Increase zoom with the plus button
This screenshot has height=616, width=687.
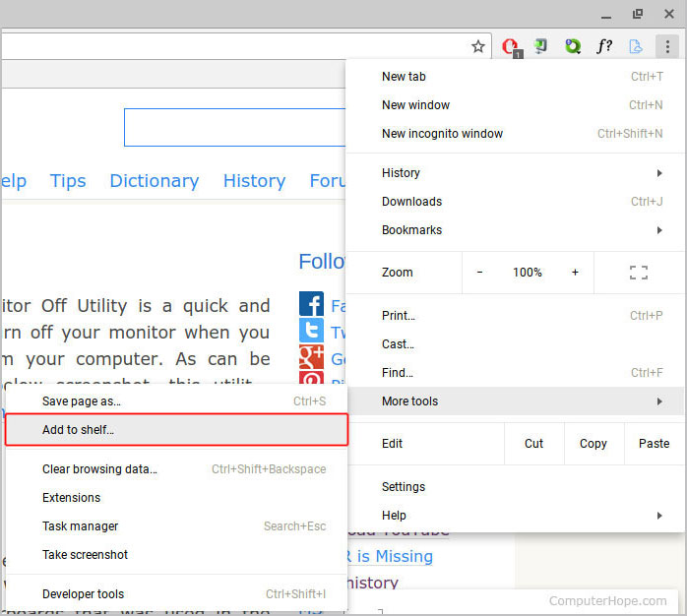coord(575,272)
